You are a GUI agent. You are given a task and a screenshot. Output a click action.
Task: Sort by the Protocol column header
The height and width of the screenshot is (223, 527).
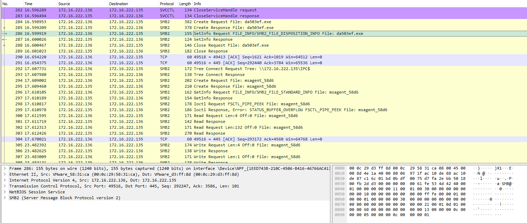point(167,4)
